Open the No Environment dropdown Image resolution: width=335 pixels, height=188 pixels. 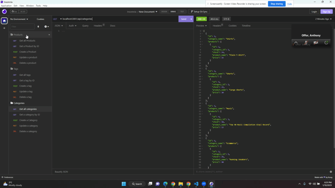19,19
